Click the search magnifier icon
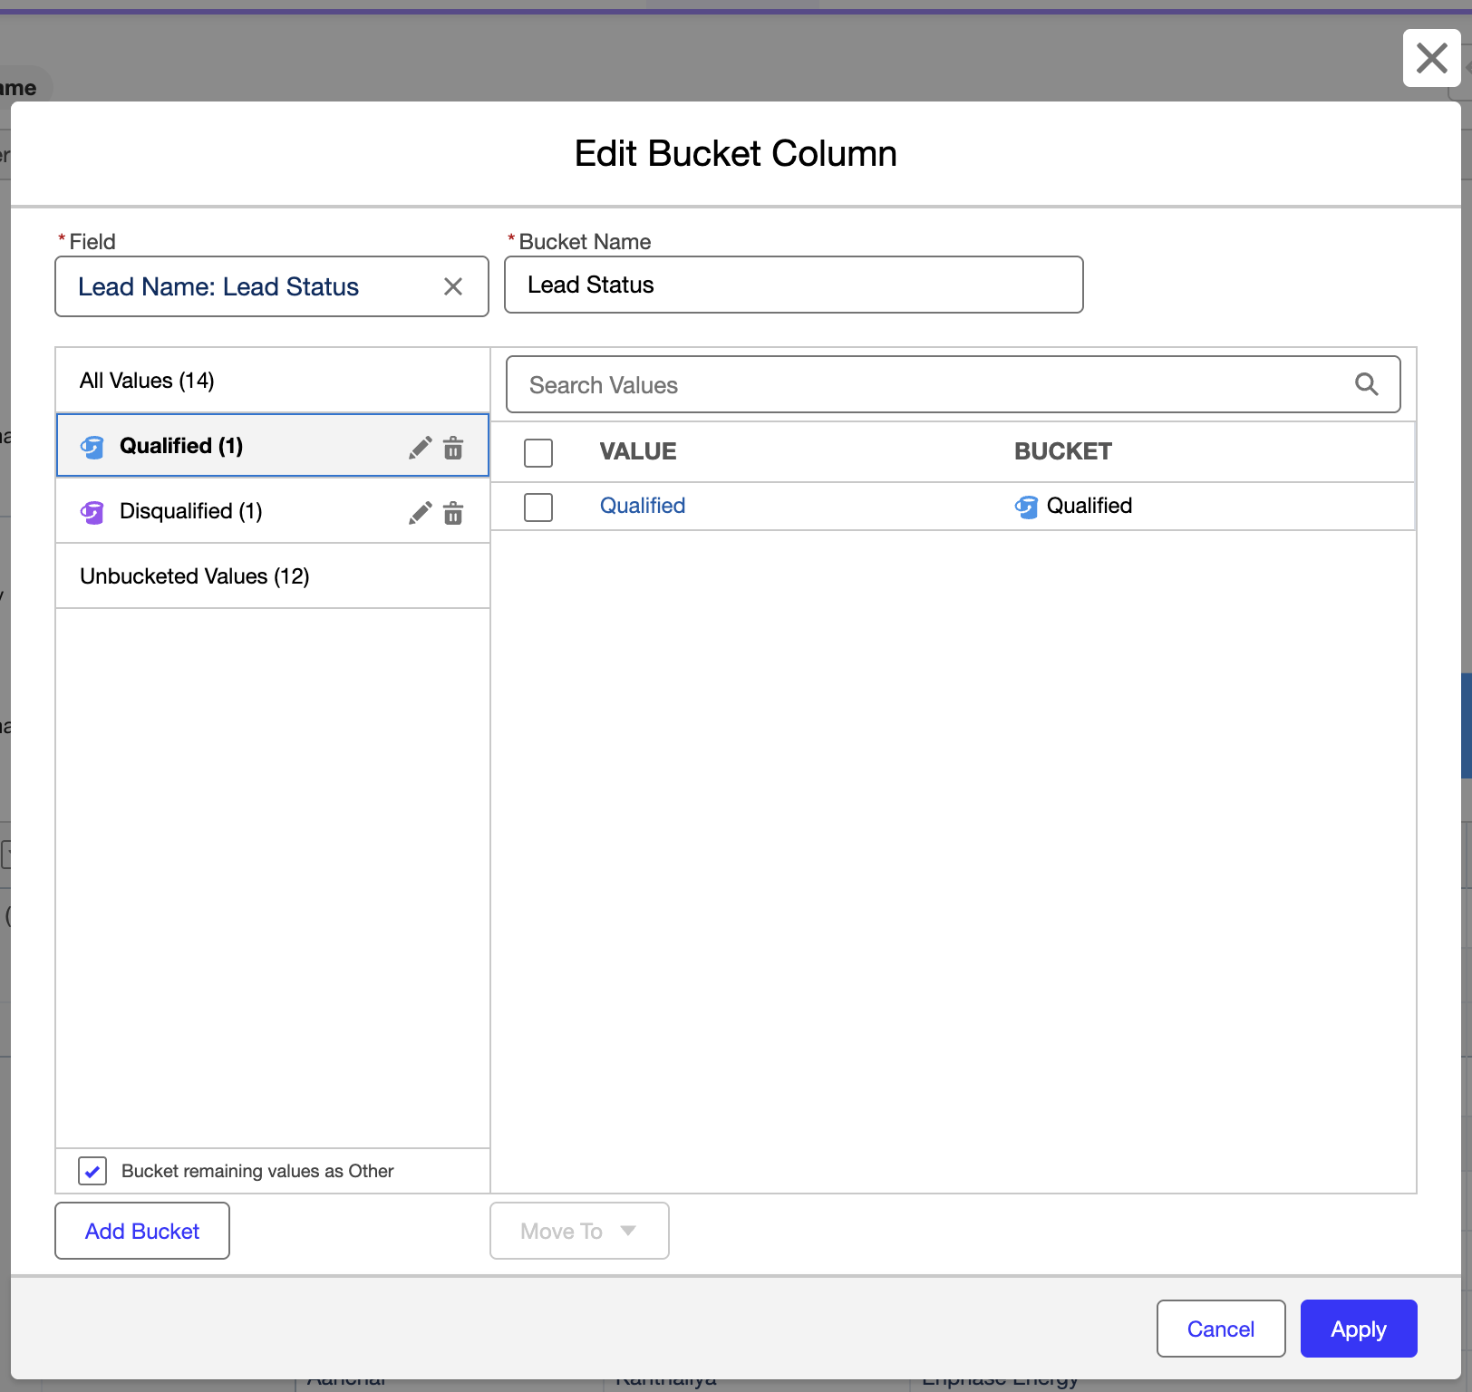The height and width of the screenshot is (1392, 1472). (1367, 384)
